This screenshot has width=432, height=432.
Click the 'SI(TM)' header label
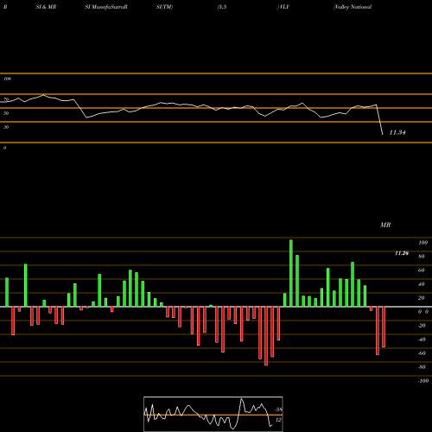click(164, 7)
